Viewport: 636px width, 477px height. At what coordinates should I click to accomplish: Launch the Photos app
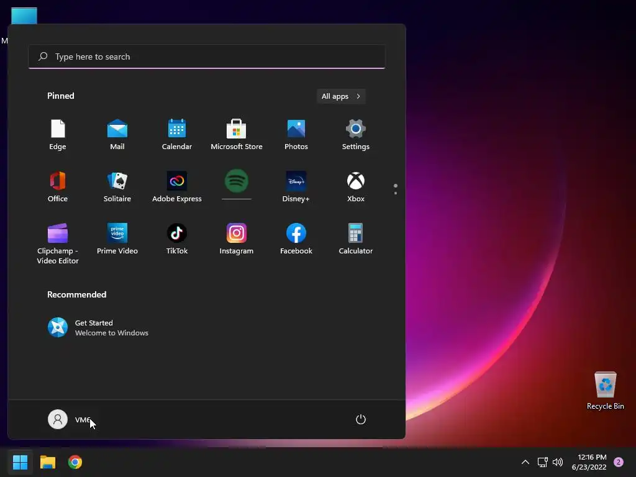296,135
